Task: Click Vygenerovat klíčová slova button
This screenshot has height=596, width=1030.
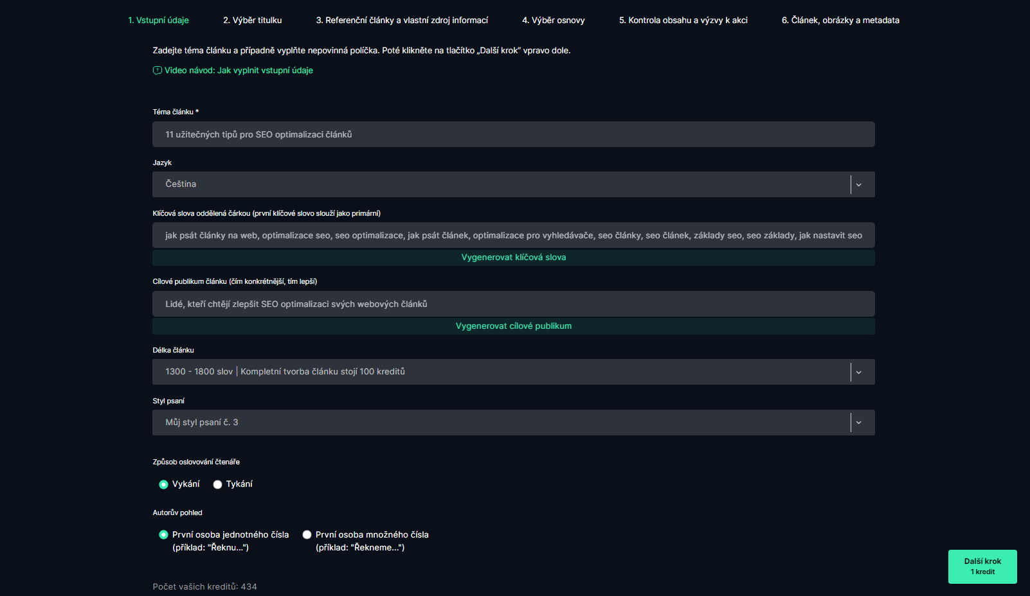Action: coord(514,258)
